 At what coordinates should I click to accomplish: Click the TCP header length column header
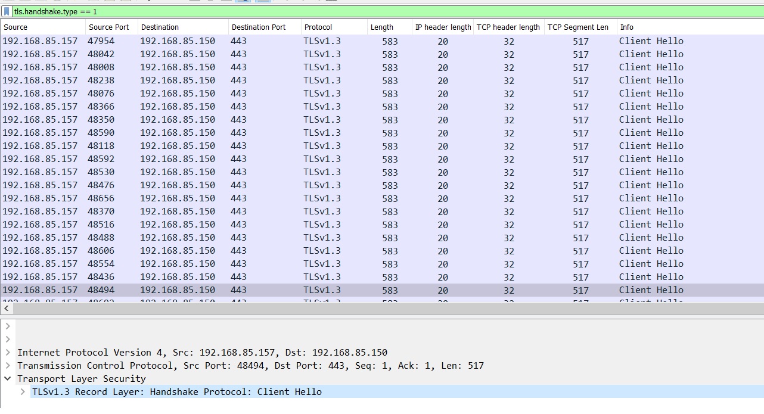(x=508, y=27)
